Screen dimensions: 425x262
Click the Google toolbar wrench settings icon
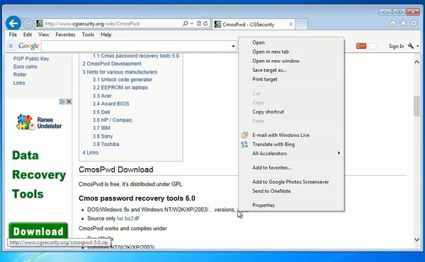pyautogui.click(x=411, y=46)
